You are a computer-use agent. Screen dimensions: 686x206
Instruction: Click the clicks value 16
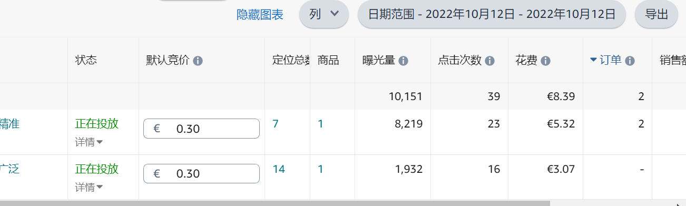[494, 169]
